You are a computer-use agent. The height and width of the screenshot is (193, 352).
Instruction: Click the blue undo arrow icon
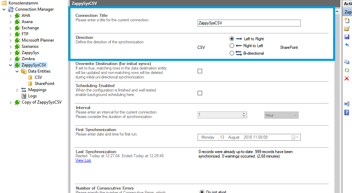(x=347, y=45)
